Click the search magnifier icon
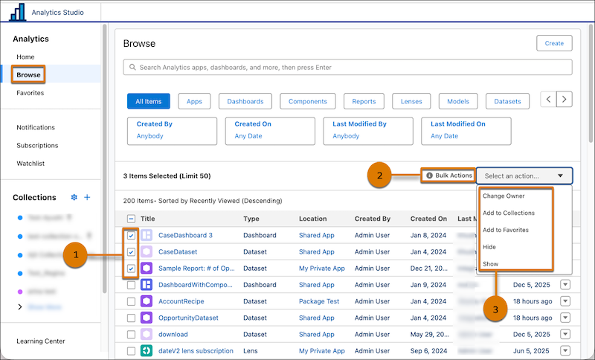Screen dimensions: 595x360 [132, 67]
